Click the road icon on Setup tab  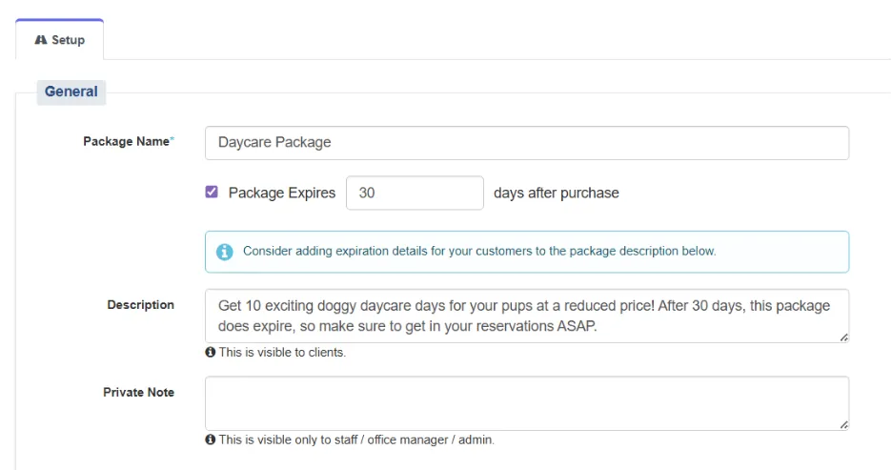click(40, 40)
